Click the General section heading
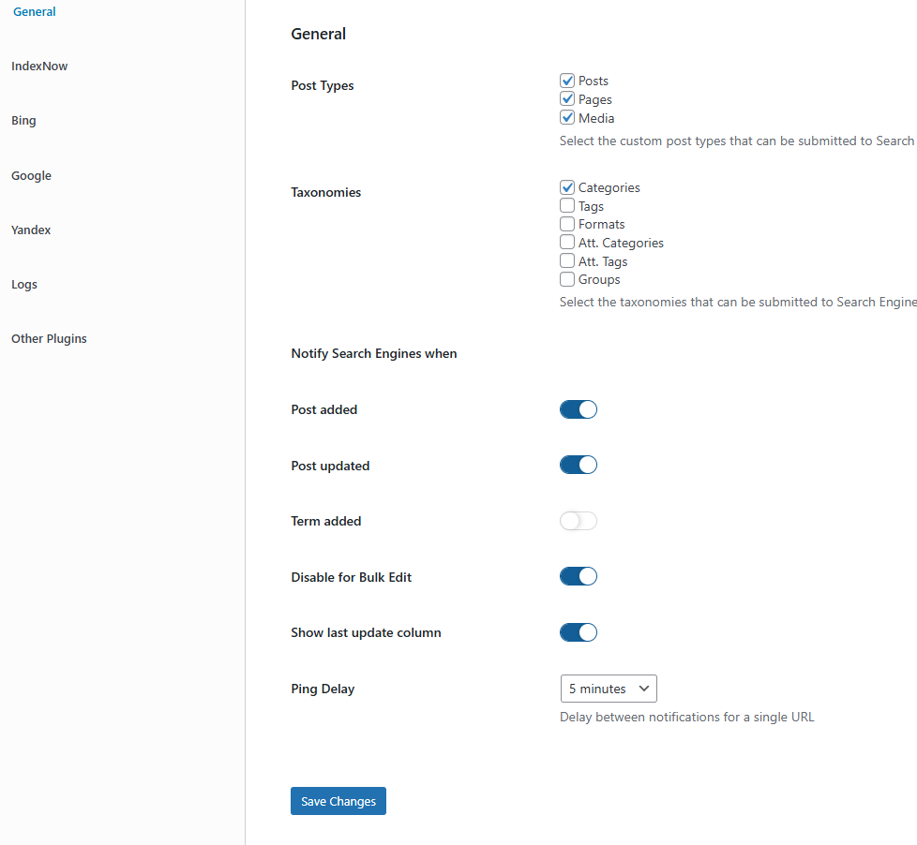The image size is (917, 845). tap(318, 34)
